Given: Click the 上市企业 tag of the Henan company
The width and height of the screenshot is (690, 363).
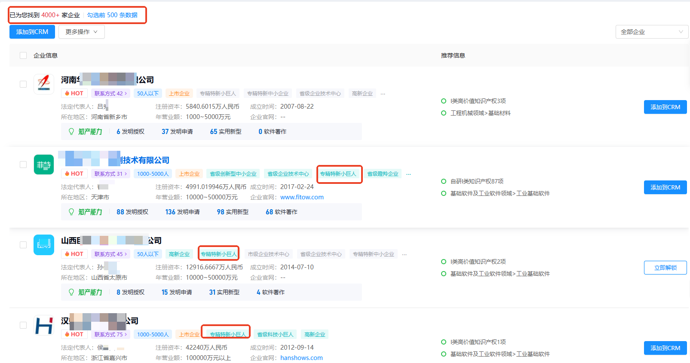Looking at the screenshot, I should [179, 94].
